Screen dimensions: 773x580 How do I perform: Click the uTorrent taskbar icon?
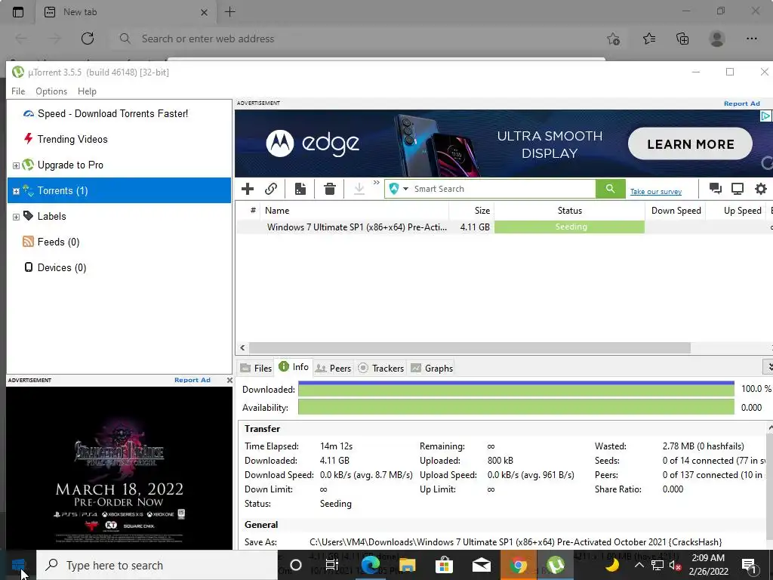(555, 565)
